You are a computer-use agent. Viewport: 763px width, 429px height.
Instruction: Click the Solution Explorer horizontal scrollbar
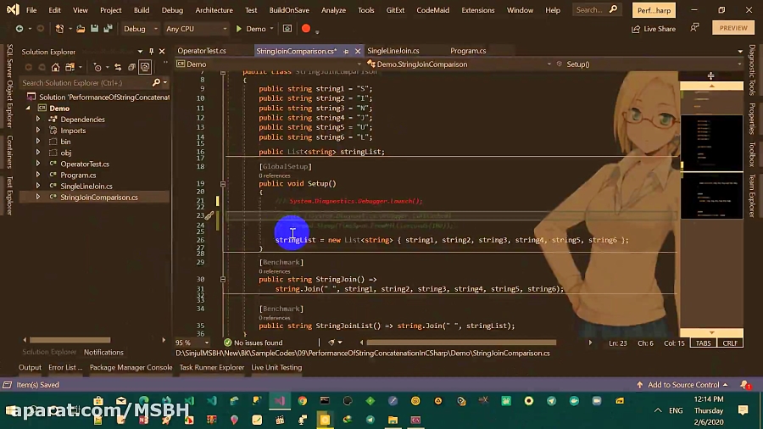point(70,340)
